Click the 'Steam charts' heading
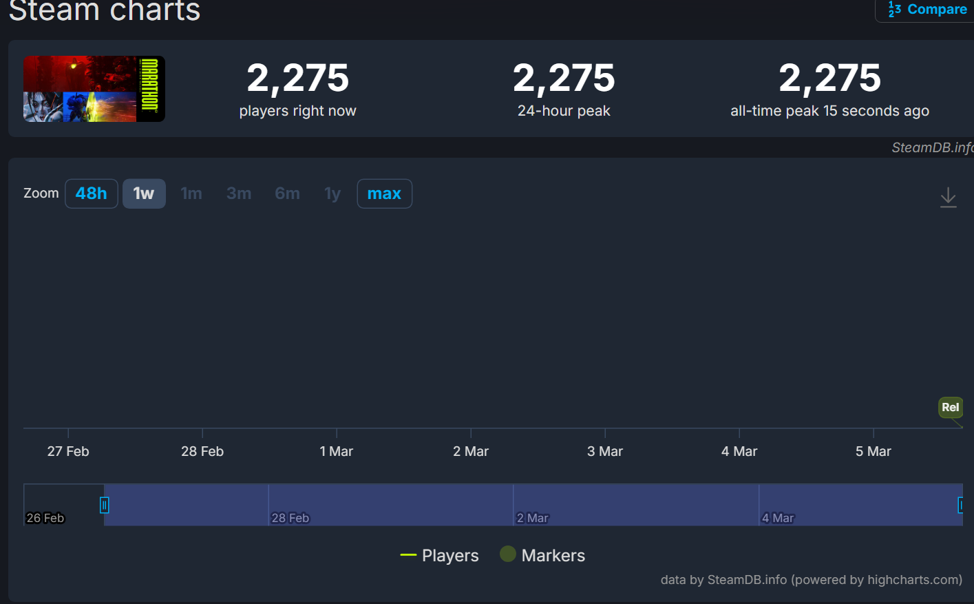This screenshot has width=974, height=604. pos(105,10)
